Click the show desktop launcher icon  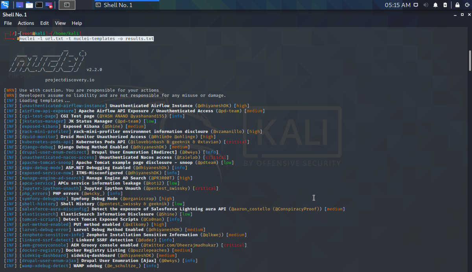(x=20, y=5)
